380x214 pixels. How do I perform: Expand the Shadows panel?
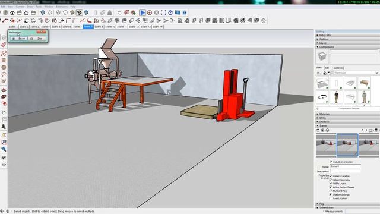347,121
